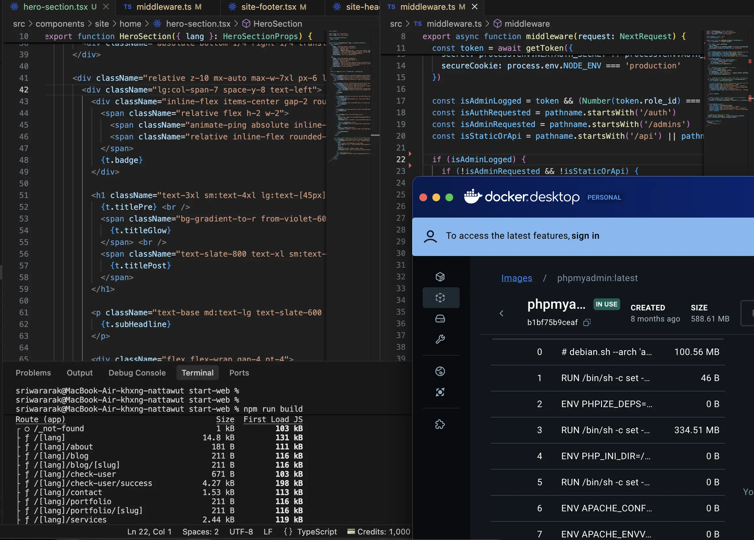Open the 'components' breadcrumb segment
754x540 pixels.
[x=60, y=23]
